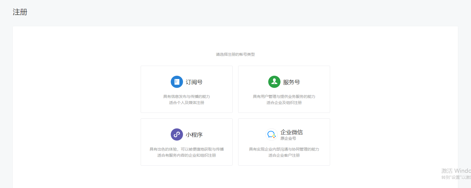Click the green 服务号 person icon
This screenshot has height=188, width=471.
pyautogui.click(x=274, y=82)
